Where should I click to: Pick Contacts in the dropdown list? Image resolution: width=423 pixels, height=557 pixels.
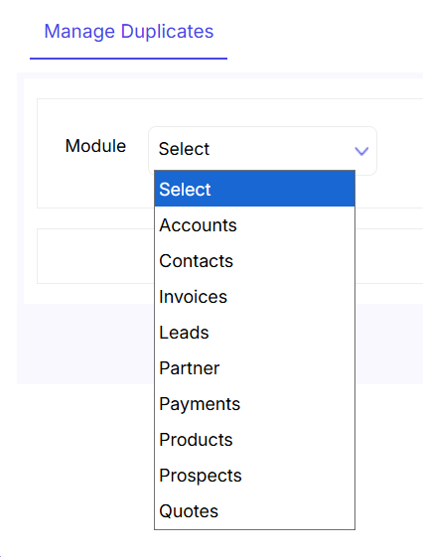coord(254,261)
